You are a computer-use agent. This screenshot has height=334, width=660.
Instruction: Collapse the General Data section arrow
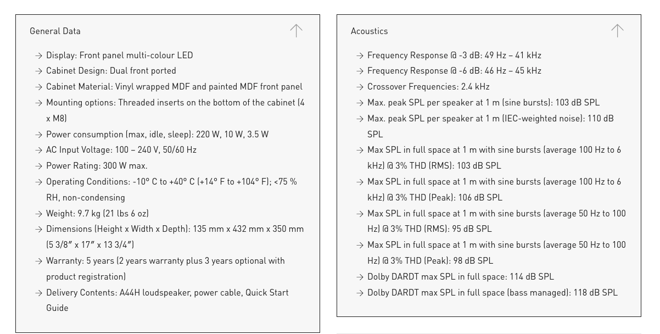pos(296,31)
